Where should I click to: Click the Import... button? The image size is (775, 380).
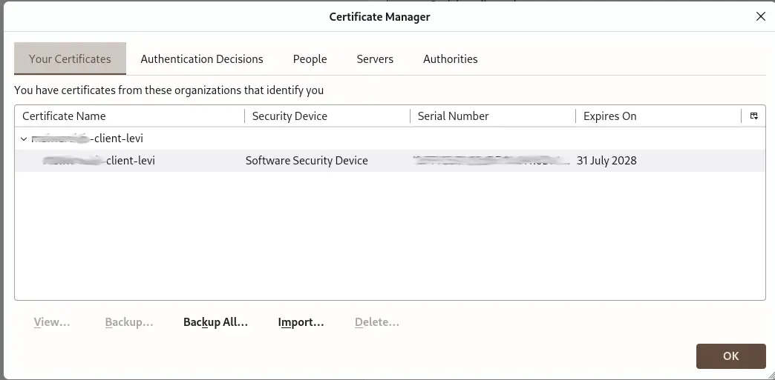tap(301, 322)
